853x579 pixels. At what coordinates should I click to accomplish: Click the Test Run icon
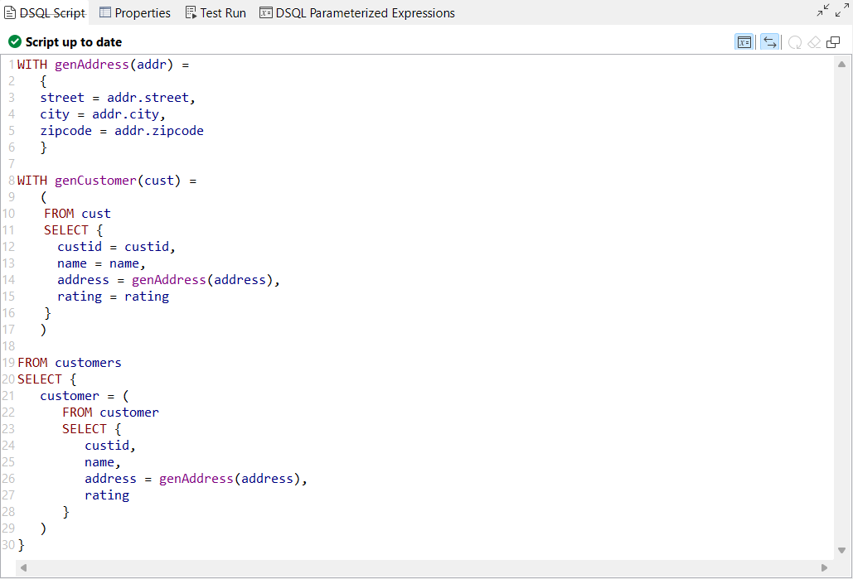[x=191, y=12]
